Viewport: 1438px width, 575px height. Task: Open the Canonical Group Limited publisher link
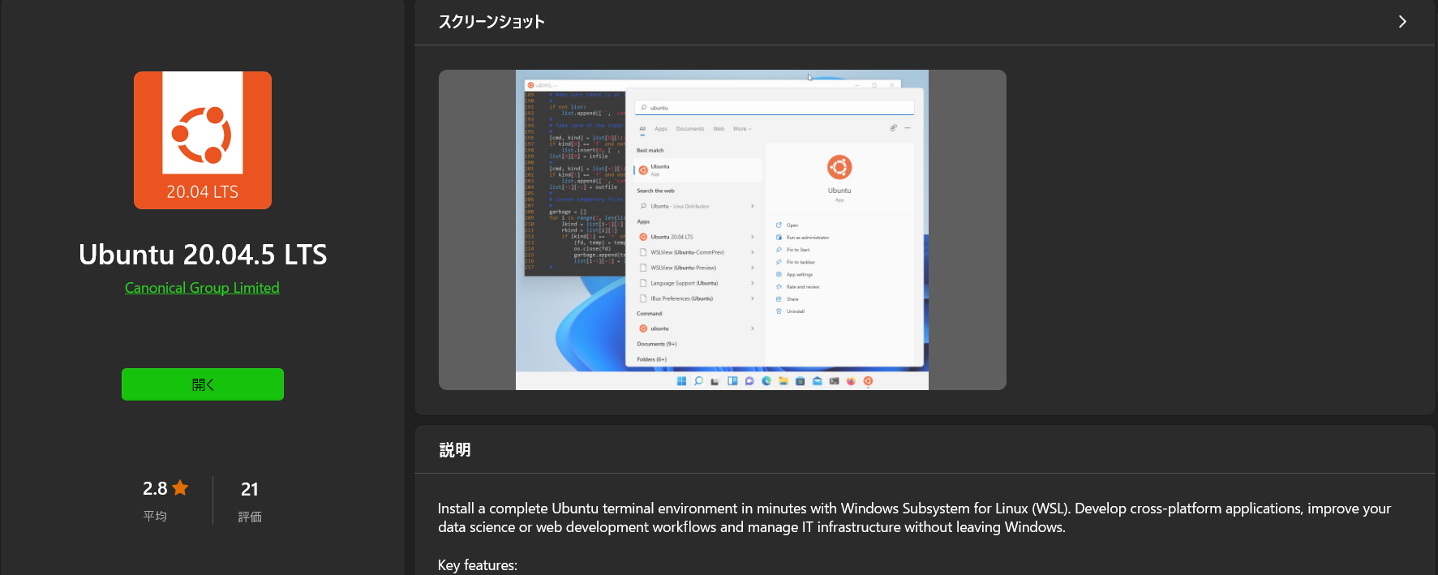(202, 288)
